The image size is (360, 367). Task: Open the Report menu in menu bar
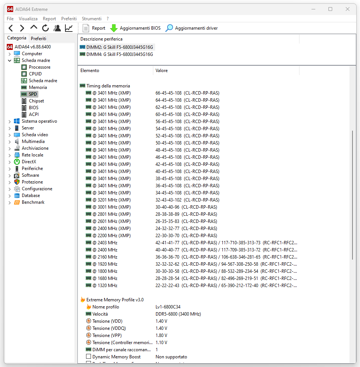pyautogui.click(x=49, y=19)
